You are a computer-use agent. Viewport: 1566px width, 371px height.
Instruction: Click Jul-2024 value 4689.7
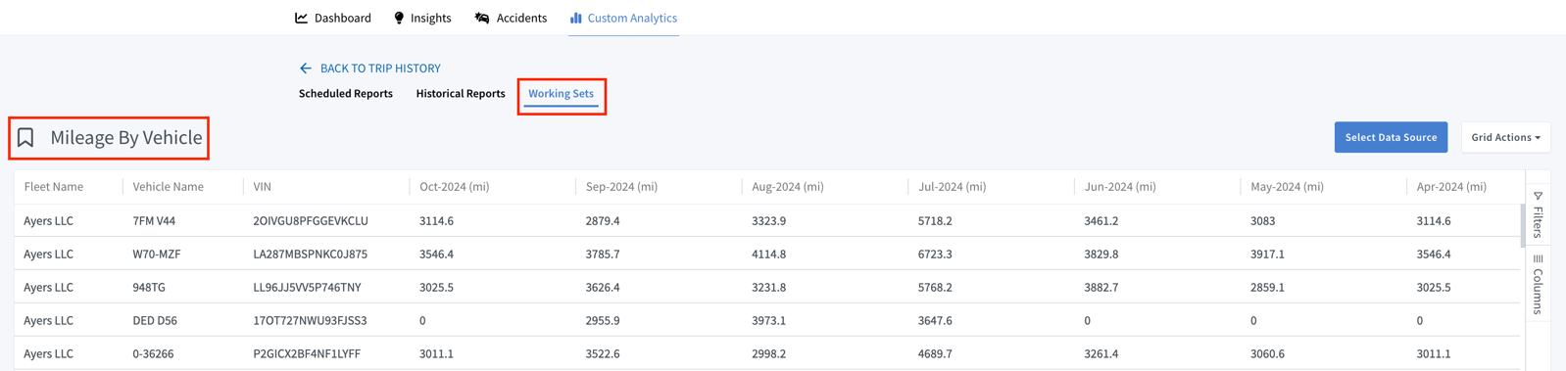tap(935, 354)
